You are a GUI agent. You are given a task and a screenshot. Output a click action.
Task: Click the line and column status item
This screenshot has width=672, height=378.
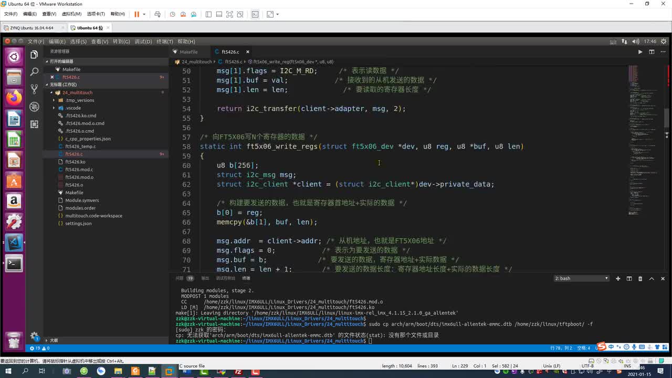point(561,348)
